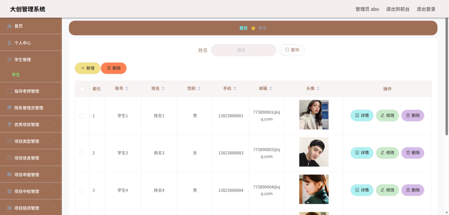Click the star icon in breadcrumb bar

click(x=253, y=28)
